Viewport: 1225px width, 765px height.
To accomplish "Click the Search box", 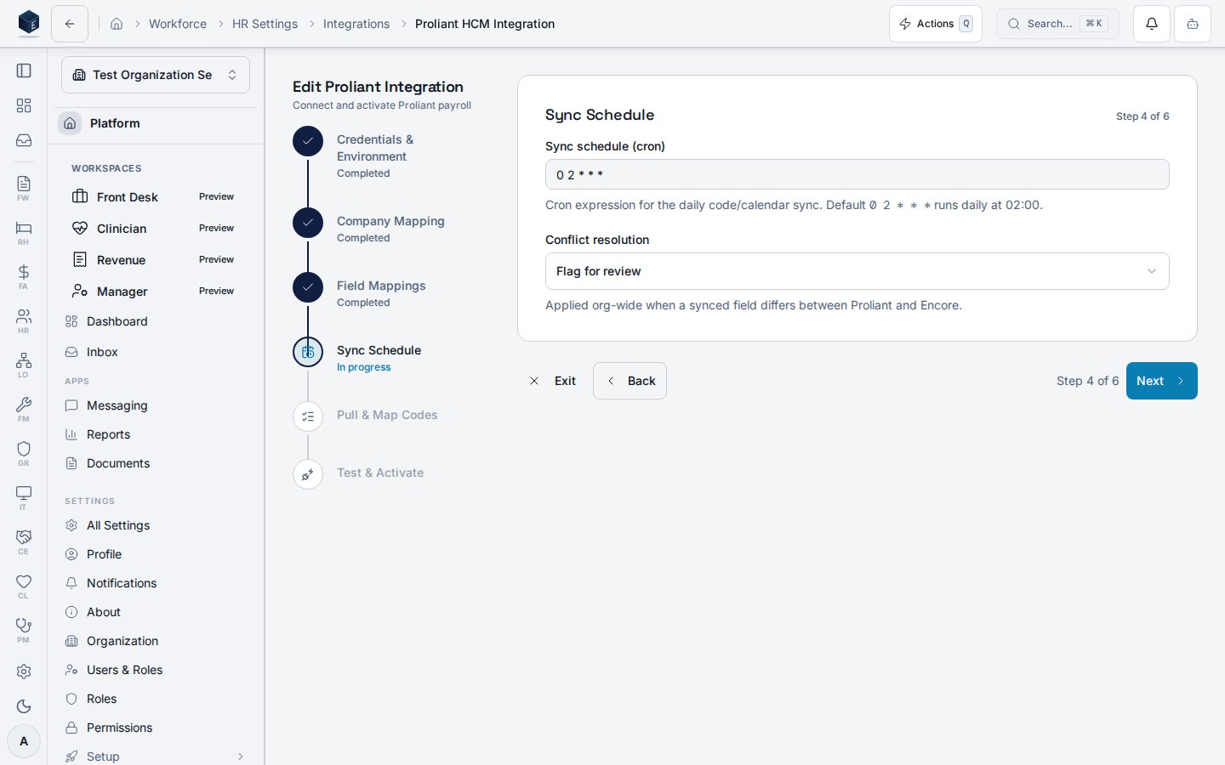I will click(x=1057, y=24).
